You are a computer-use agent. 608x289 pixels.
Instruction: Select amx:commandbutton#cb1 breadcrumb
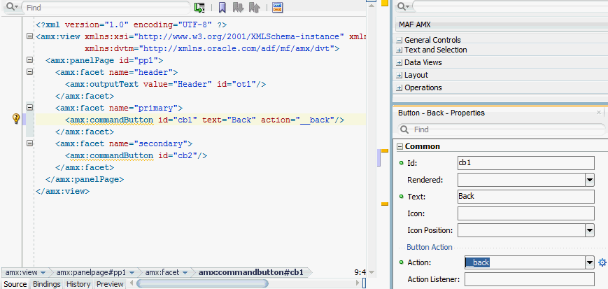point(250,272)
